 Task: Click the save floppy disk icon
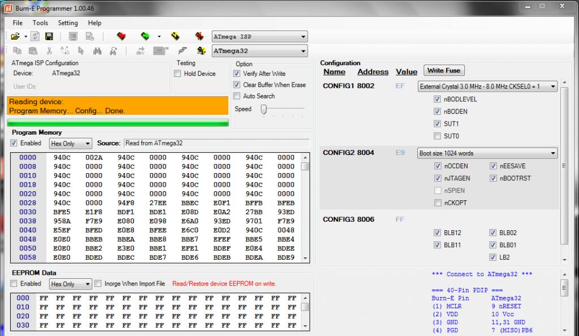[x=49, y=36]
